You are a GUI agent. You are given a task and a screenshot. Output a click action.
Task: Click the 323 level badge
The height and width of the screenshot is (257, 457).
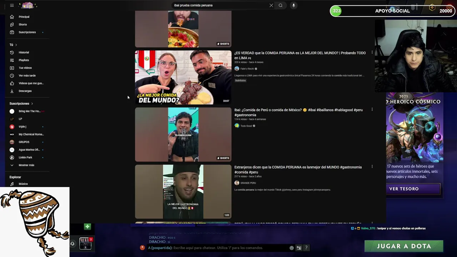coord(337,11)
